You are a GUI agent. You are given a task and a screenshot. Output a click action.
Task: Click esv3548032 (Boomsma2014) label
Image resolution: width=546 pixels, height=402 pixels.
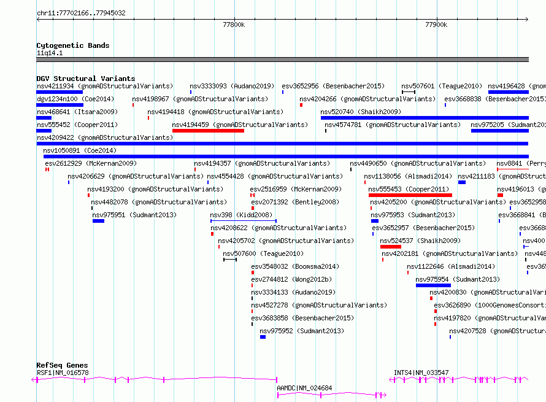[295, 266]
